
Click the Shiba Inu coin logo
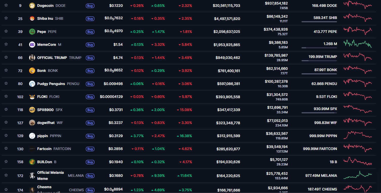[x=32, y=18]
